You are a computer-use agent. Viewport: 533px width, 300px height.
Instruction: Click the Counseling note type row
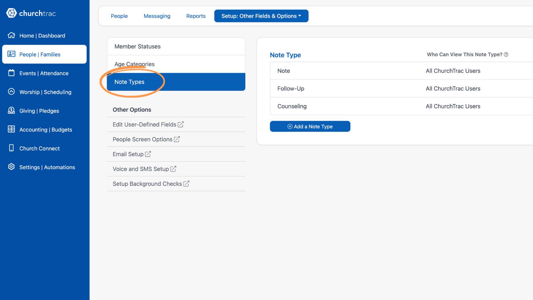[401, 106]
